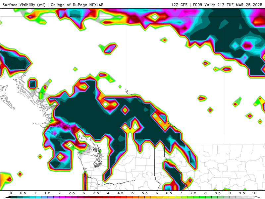Click the "7.5" legend label
Screen dimensions: 265x199
click(x=193, y=193)
